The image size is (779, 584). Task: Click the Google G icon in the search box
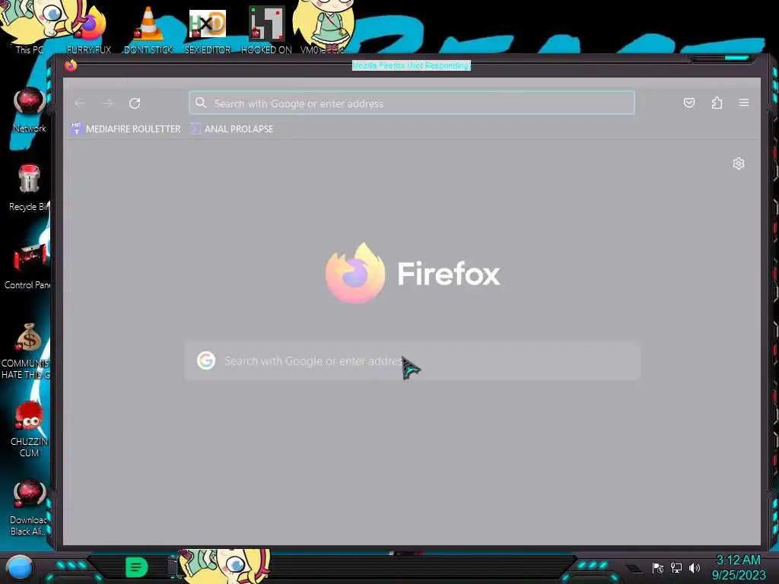point(206,360)
